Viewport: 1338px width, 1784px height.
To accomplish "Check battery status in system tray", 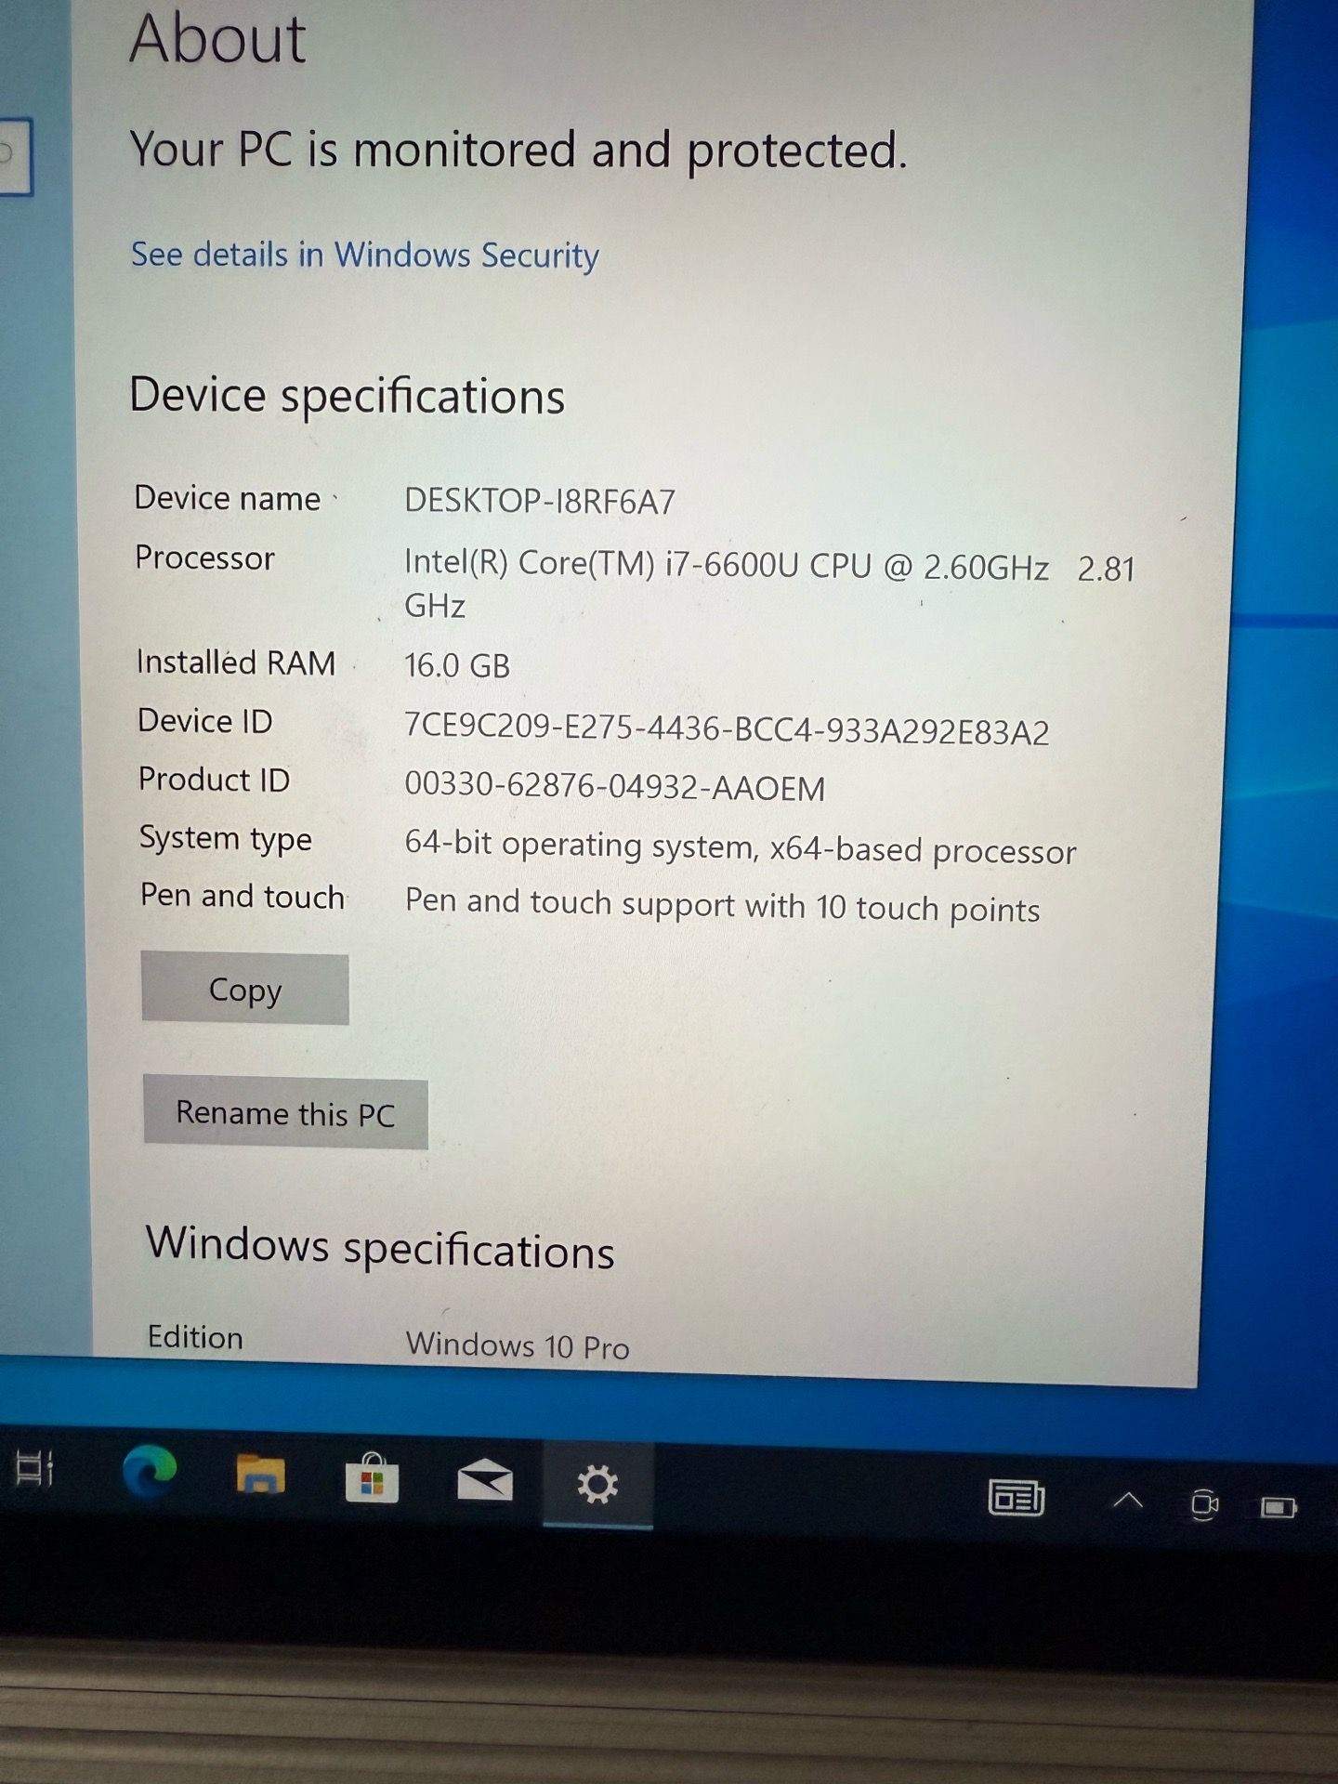I will click(x=1279, y=1506).
